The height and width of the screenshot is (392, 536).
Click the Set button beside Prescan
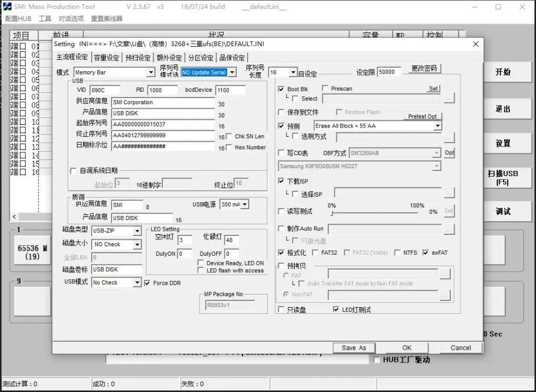[434, 89]
